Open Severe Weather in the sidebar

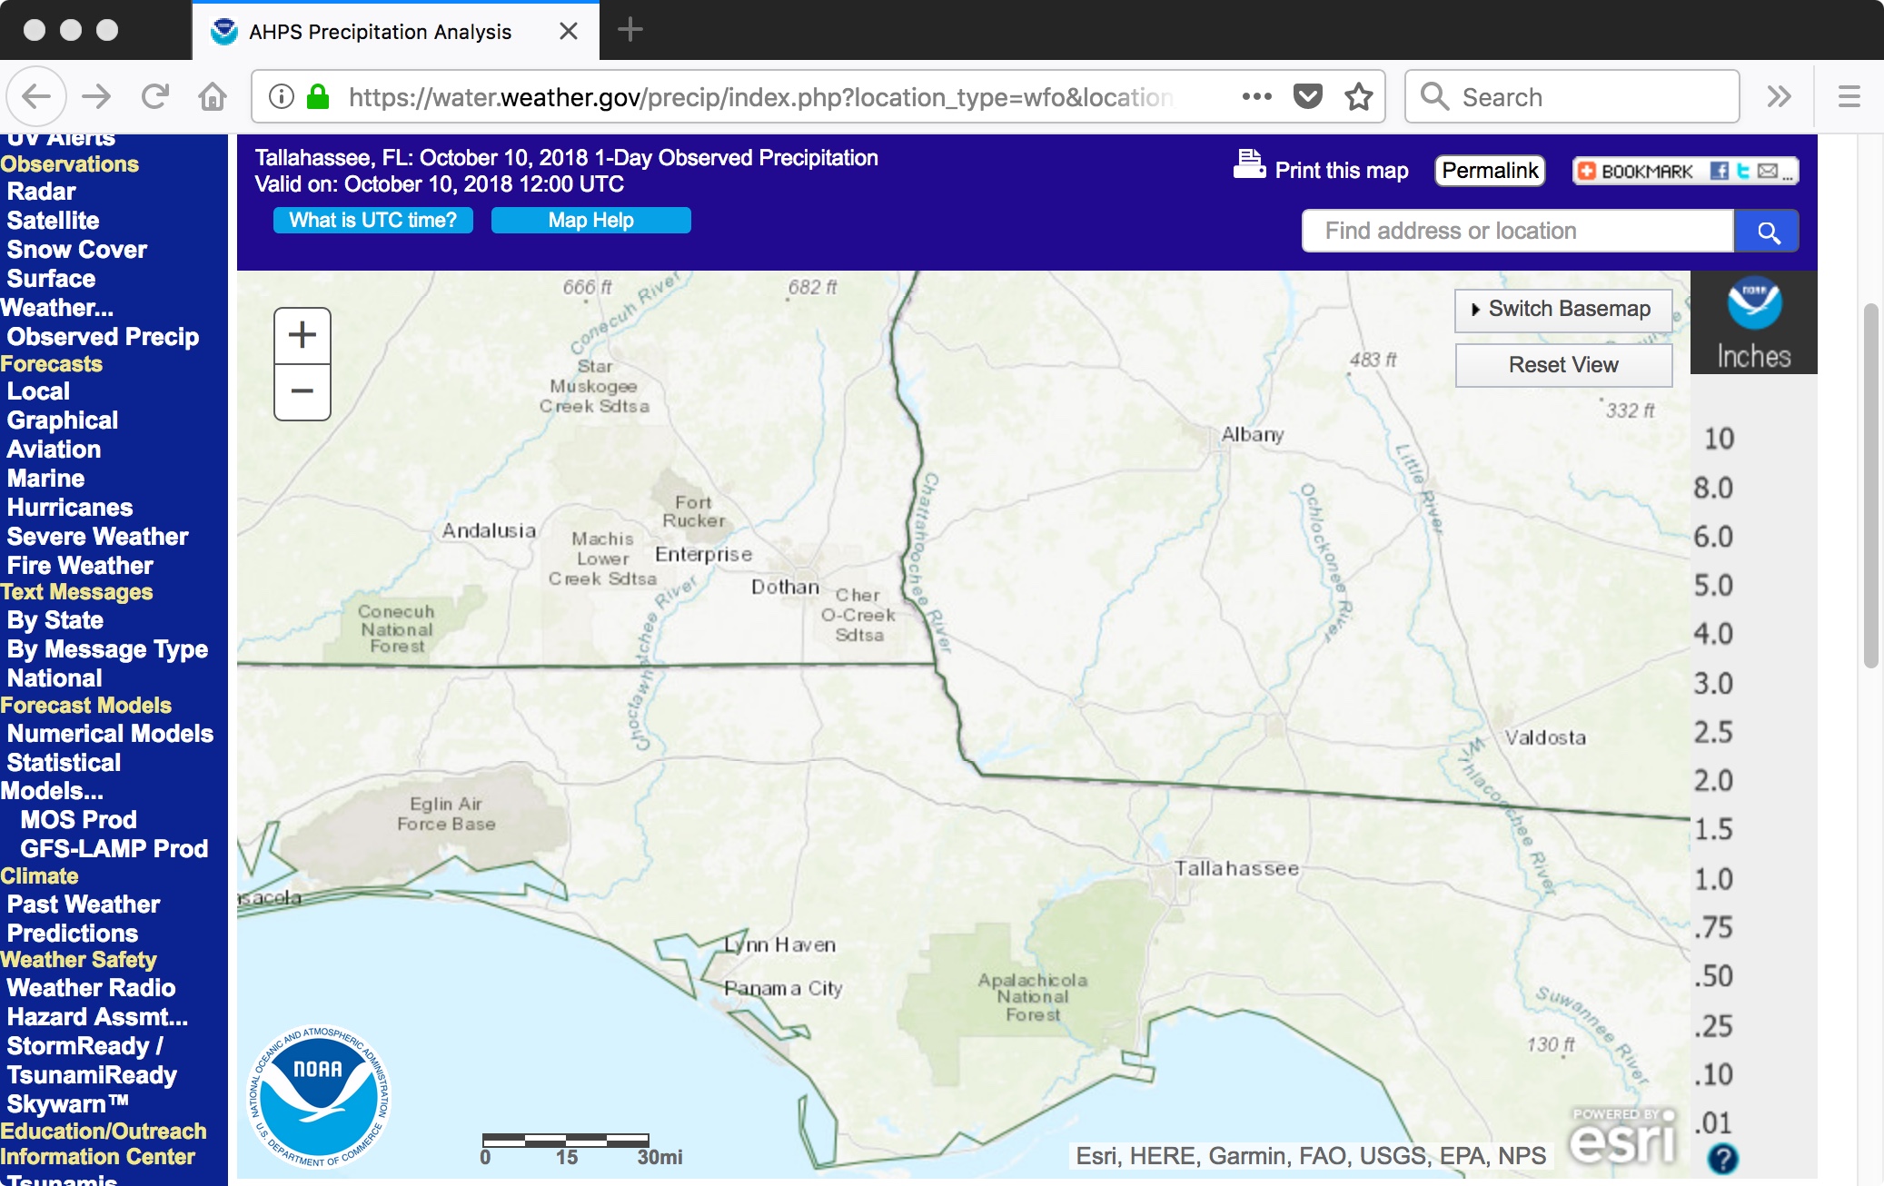click(98, 537)
